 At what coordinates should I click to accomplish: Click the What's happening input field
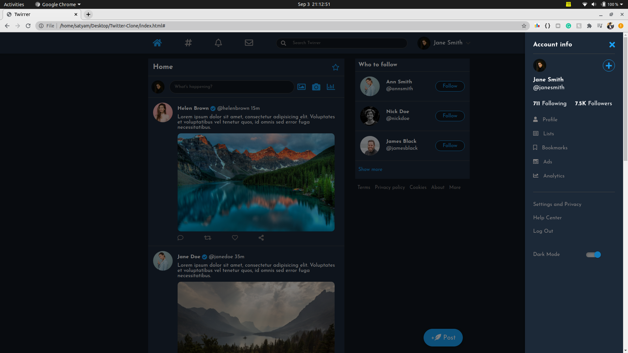[232, 87]
